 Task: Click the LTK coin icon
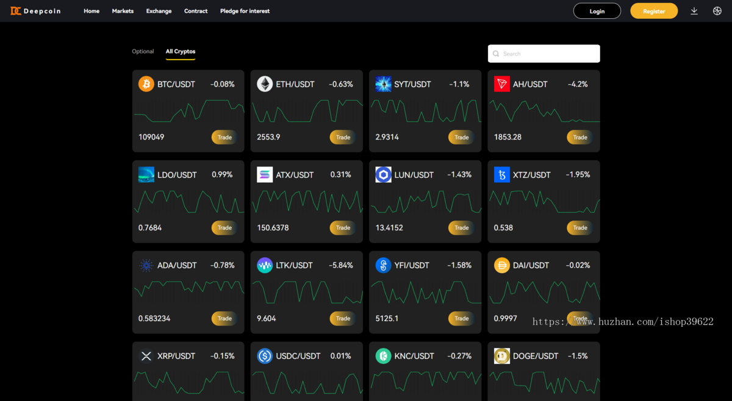[x=265, y=266]
